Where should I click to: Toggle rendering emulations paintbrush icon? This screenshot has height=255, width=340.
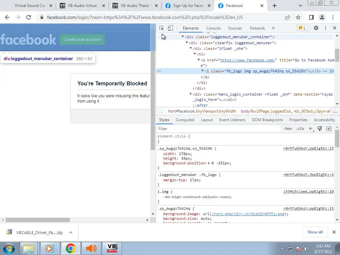point(320,129)
